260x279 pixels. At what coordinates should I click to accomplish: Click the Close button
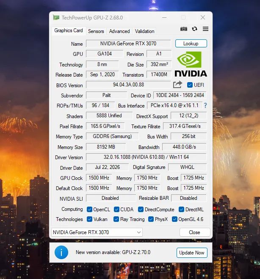tap(195, 232)
